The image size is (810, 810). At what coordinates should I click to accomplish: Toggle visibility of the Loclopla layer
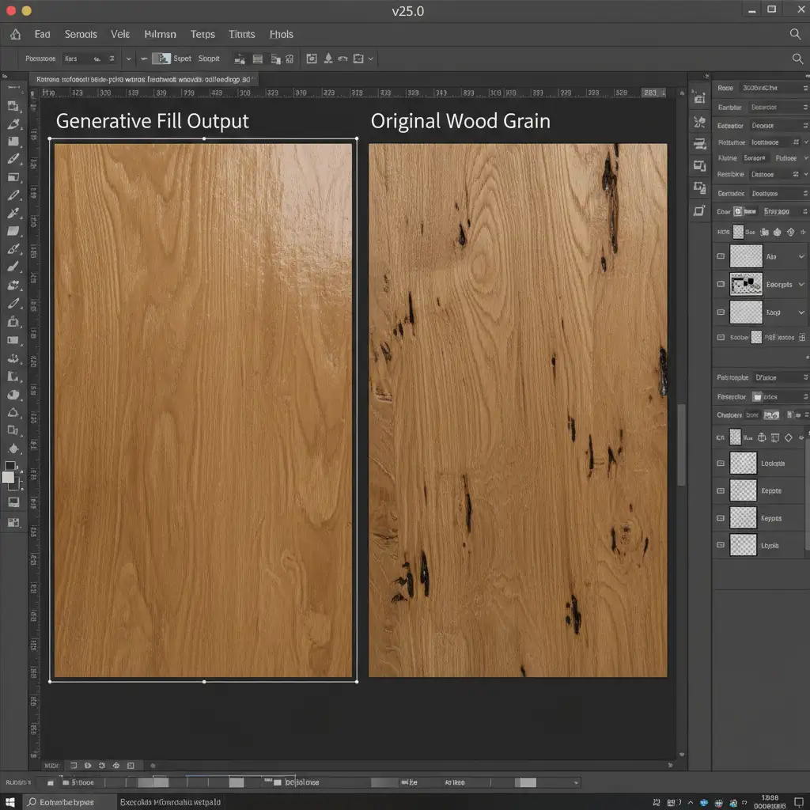721,464
